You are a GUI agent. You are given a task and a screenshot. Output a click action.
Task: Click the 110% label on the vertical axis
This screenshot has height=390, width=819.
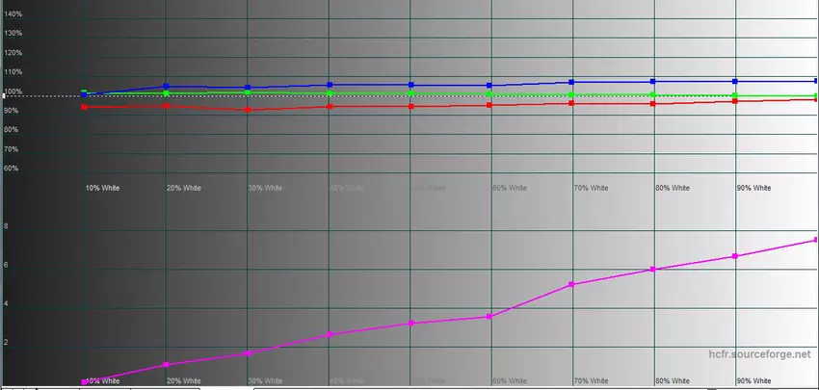[13, 72]
